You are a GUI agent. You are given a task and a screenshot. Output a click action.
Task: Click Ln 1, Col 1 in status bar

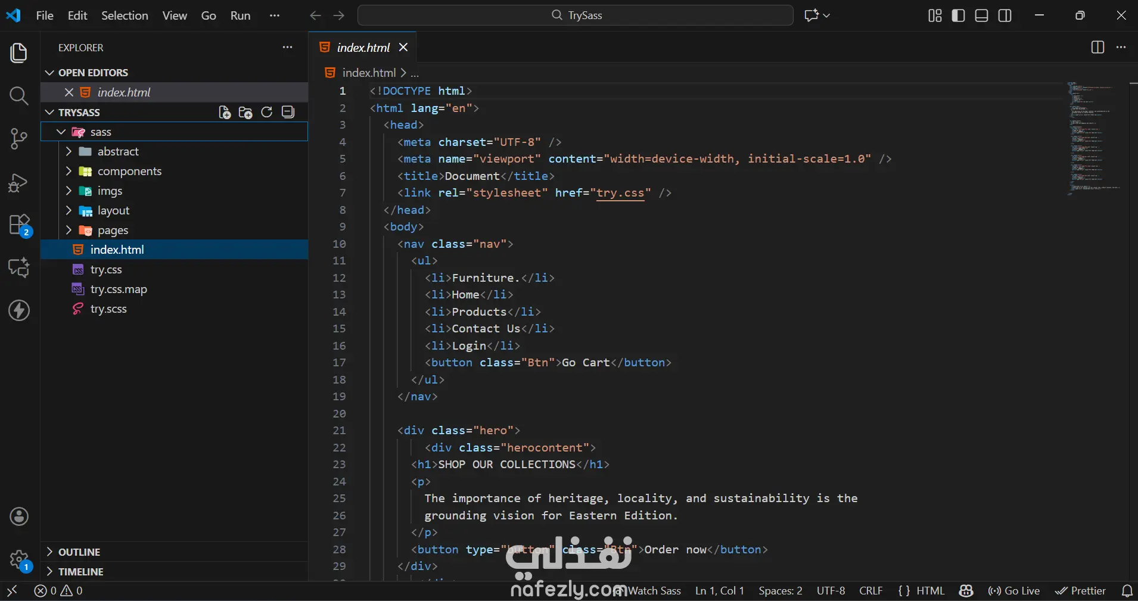pos(720,591)
